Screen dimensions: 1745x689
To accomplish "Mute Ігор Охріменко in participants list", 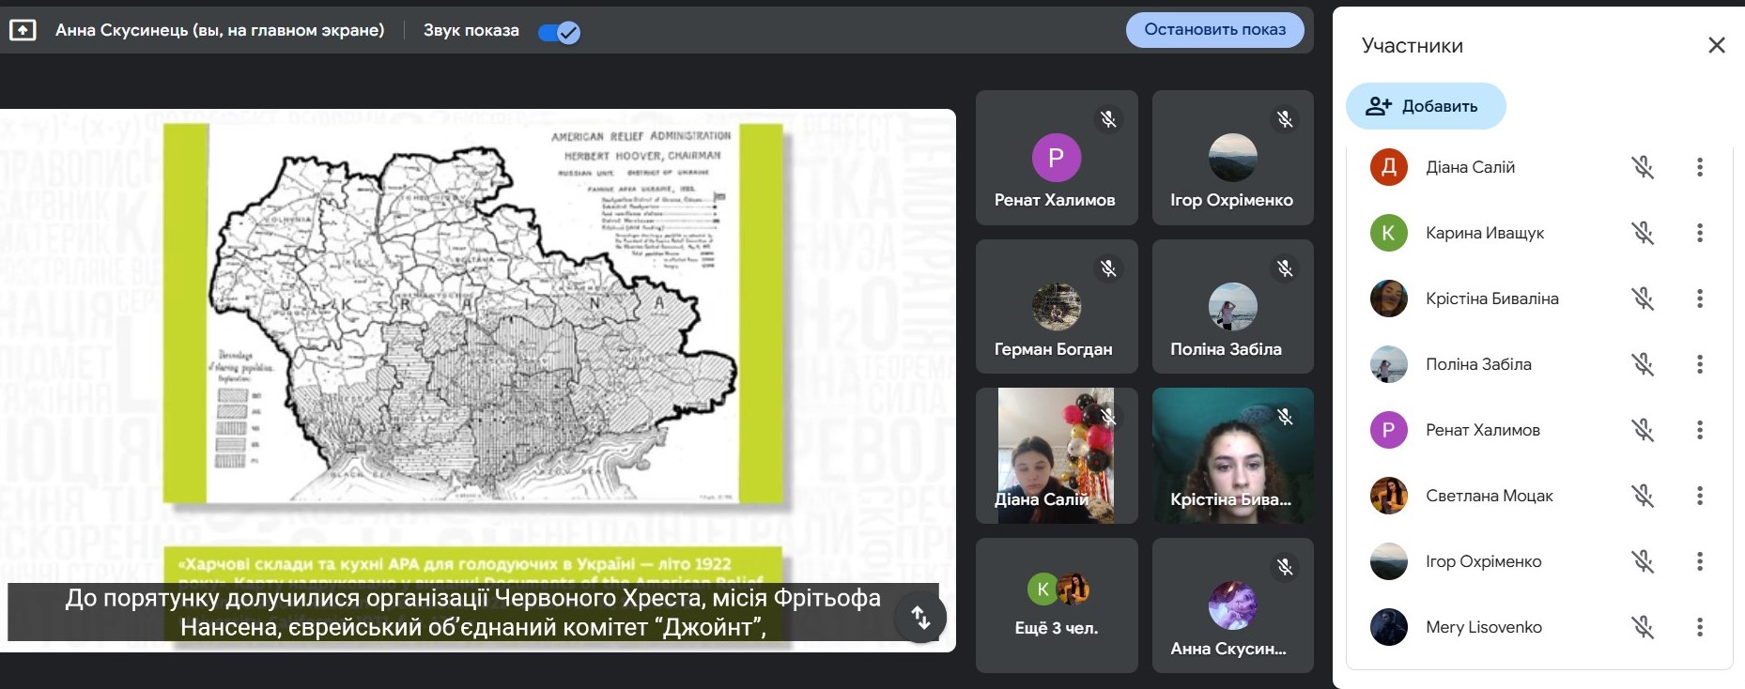I will coord(1643,561).
